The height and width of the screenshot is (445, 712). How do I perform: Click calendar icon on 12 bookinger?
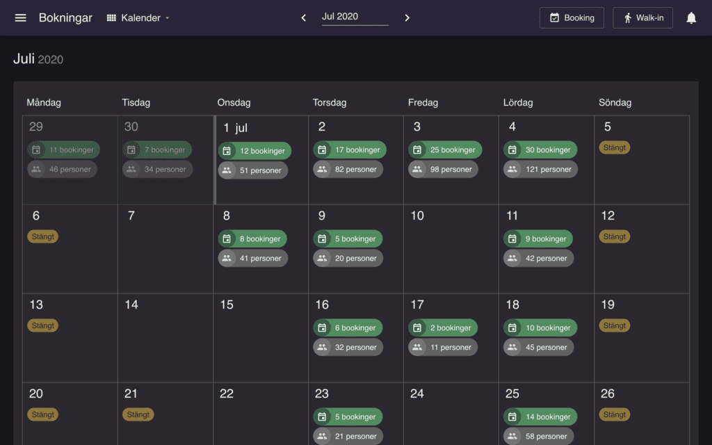pos(227,151)
